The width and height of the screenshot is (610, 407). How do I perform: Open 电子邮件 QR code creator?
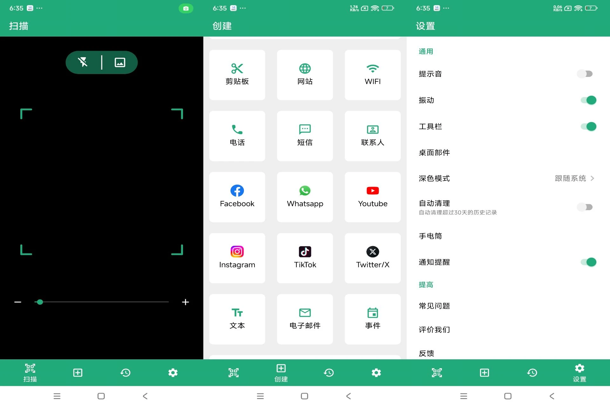(x=305, y=318)
